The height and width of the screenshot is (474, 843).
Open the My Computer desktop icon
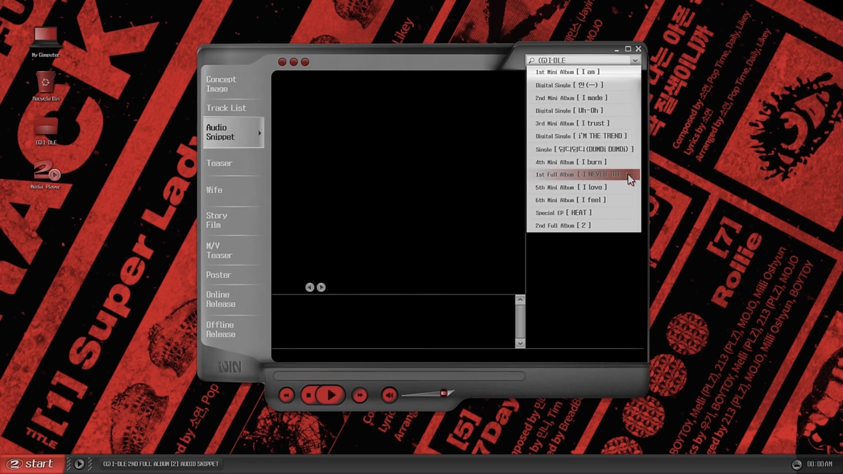point(46,41)
